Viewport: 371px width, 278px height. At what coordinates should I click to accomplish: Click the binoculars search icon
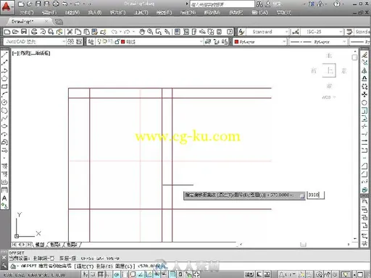tap(259, 4)
